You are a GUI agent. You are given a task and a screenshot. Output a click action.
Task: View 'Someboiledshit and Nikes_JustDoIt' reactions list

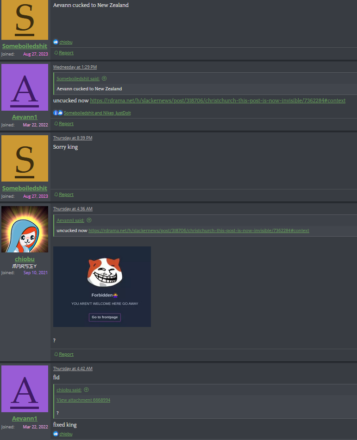[x=97, y=113]
